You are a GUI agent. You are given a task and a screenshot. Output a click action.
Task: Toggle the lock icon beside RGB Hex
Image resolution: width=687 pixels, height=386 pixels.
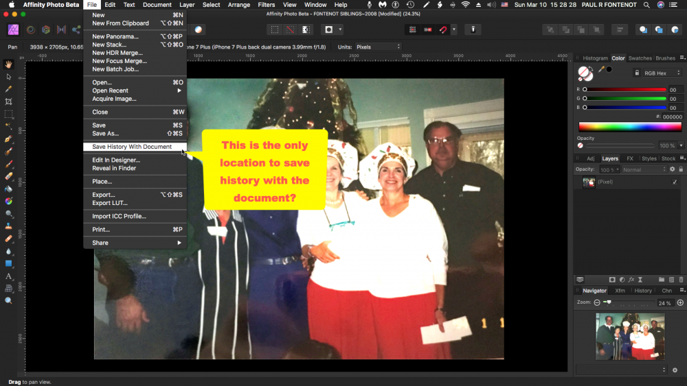(x=637, y=73)
